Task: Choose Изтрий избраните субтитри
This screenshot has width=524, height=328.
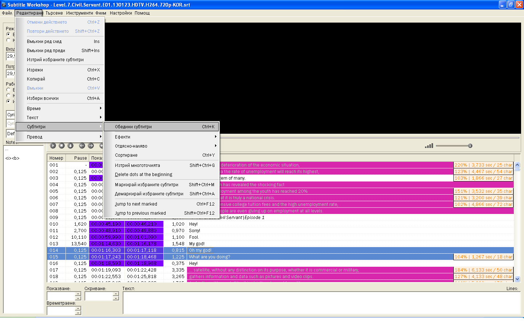Action: coord(60,60)
